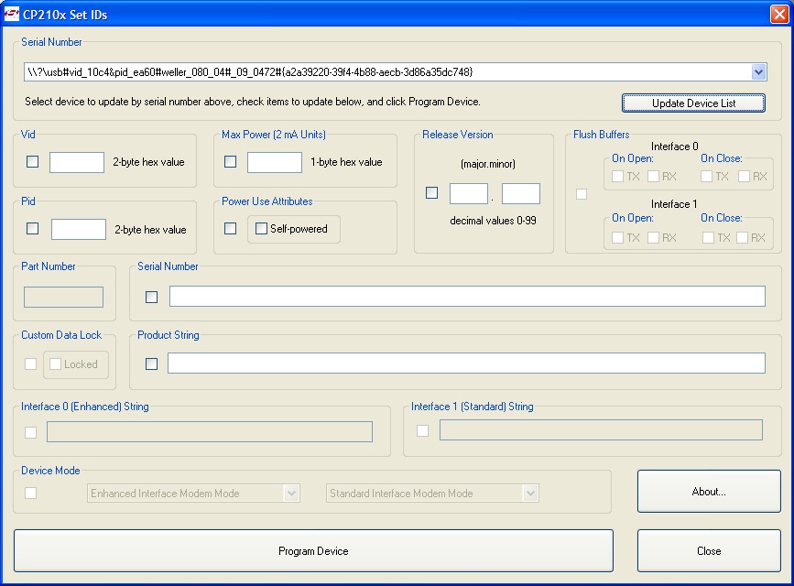794x586 pixels.
Task: Toggle Interface 1 On Close RX checkbox
Action: pyautogui.click(x=743, y=237)
